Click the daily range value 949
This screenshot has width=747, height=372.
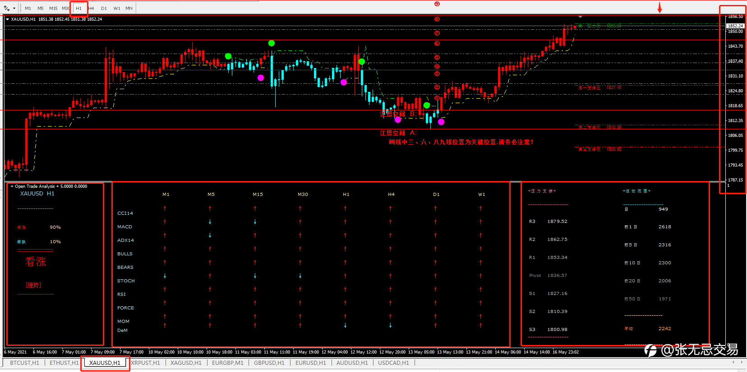[663, 209]
